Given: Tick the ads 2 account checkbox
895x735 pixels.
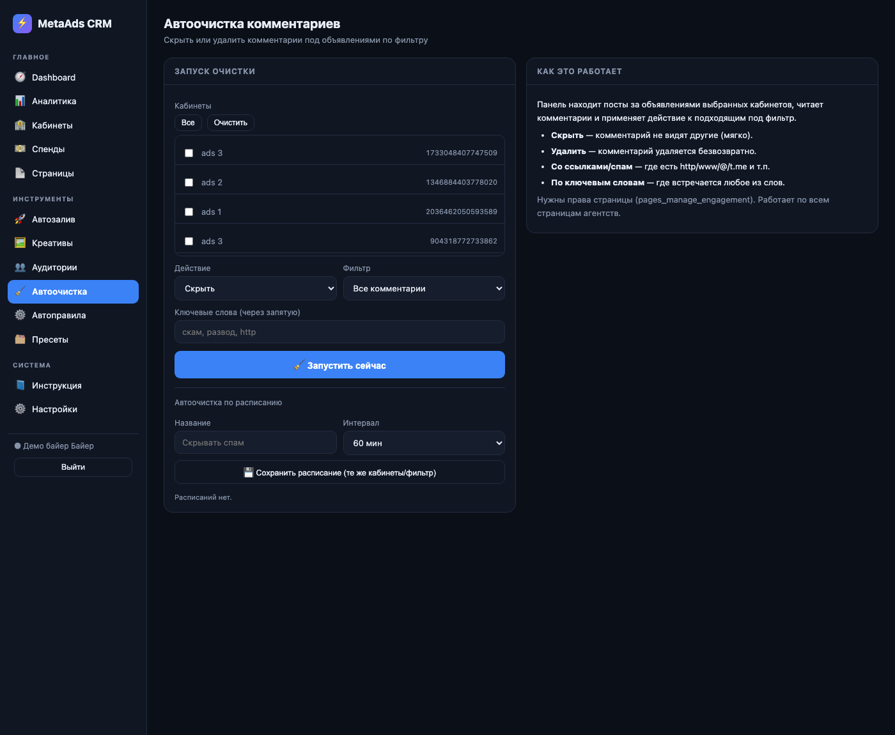Looking at the screenshot, I should pyautogui.click(x=189, y=183).
